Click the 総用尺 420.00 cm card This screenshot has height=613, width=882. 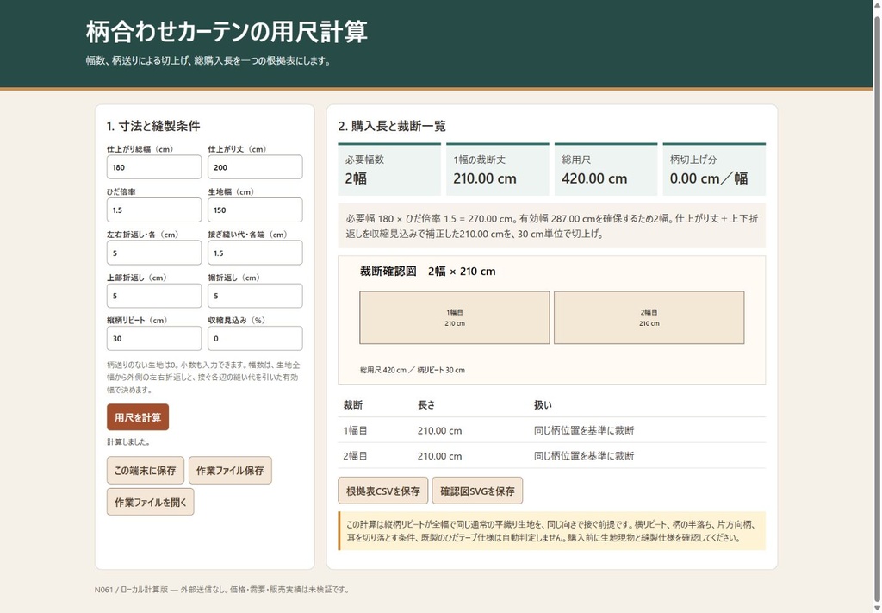(x=606, y=170)
